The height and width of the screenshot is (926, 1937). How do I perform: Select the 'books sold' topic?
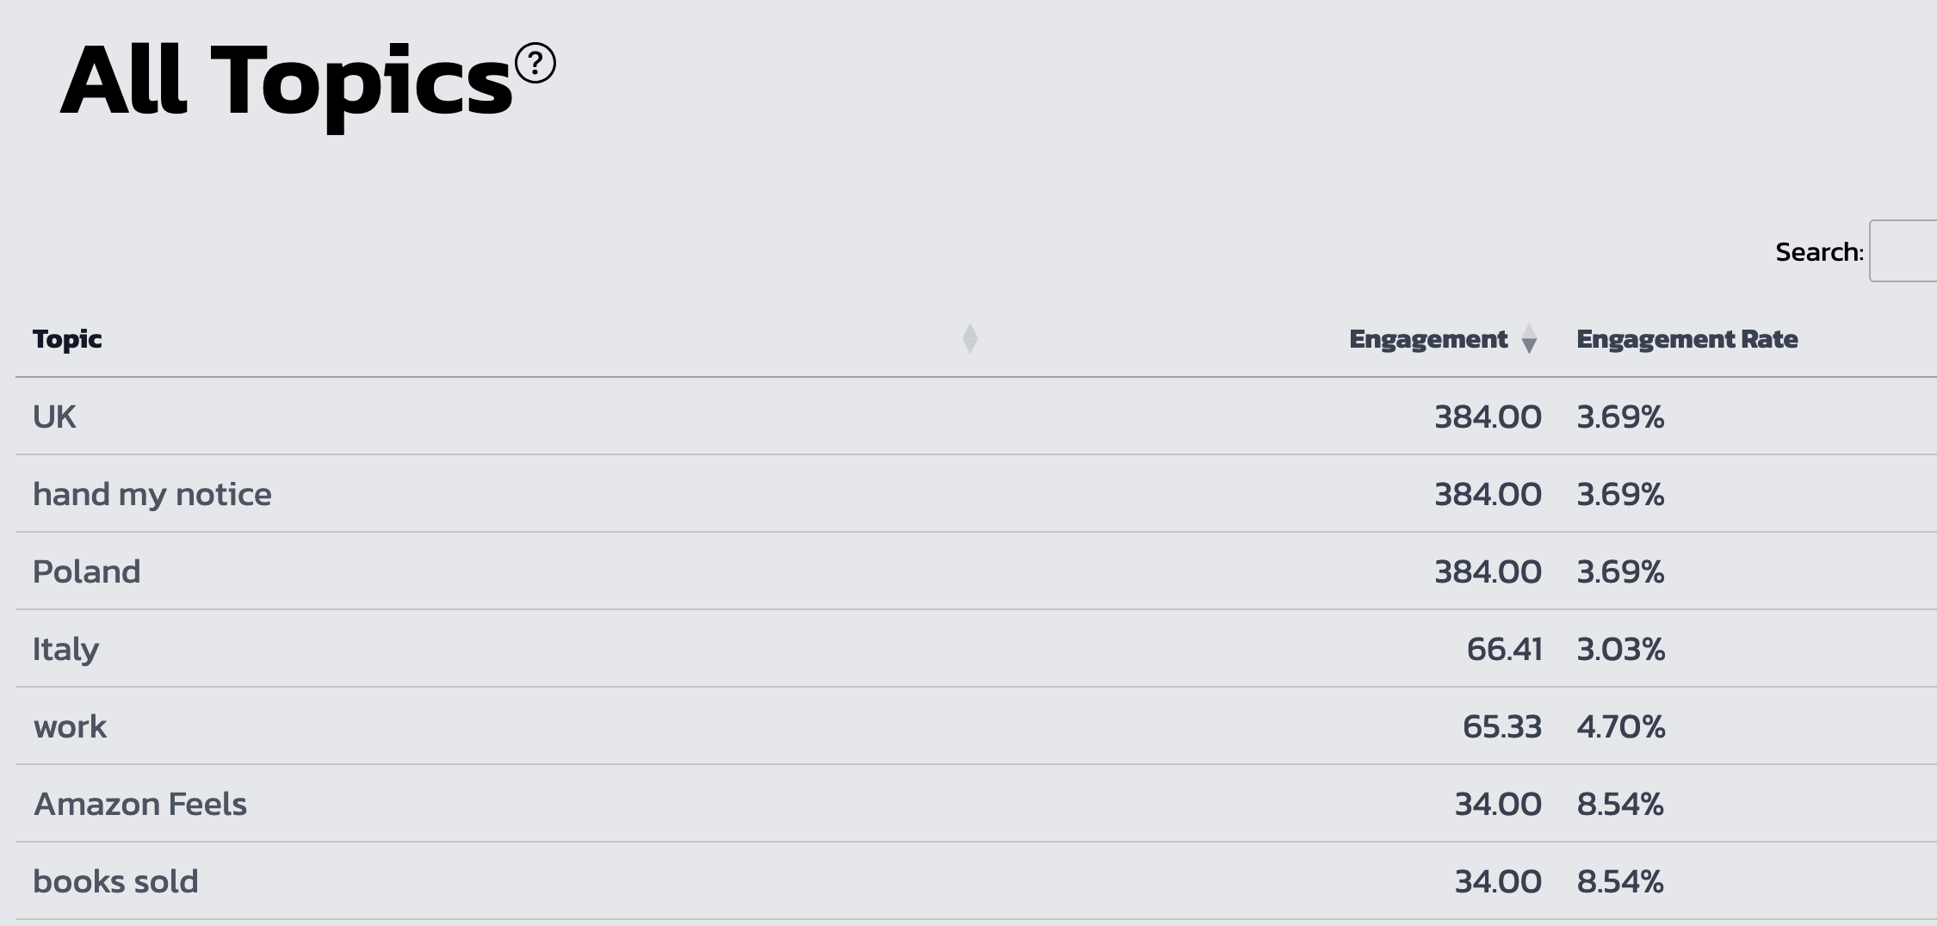(115, 881)
